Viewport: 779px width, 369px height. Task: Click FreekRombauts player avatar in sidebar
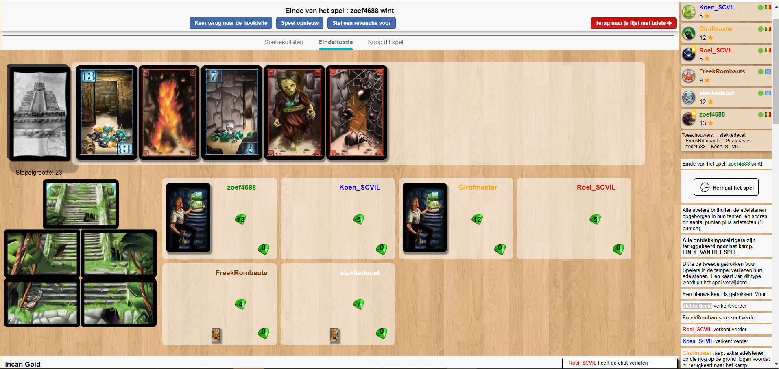pos(689,76)
